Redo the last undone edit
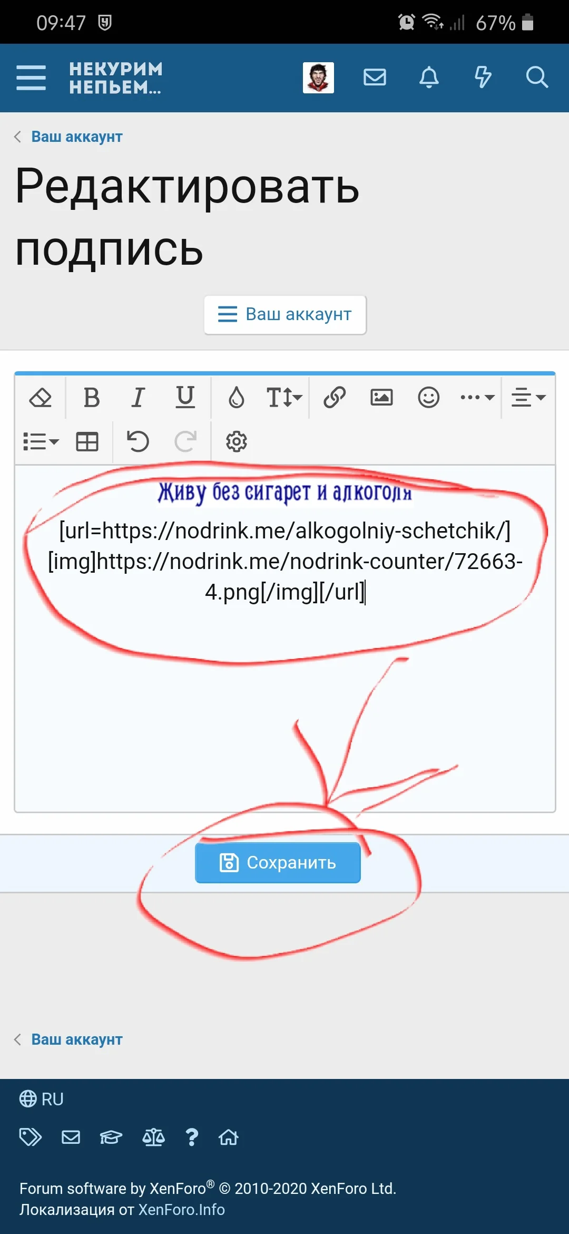 click(x=185, y=441)
